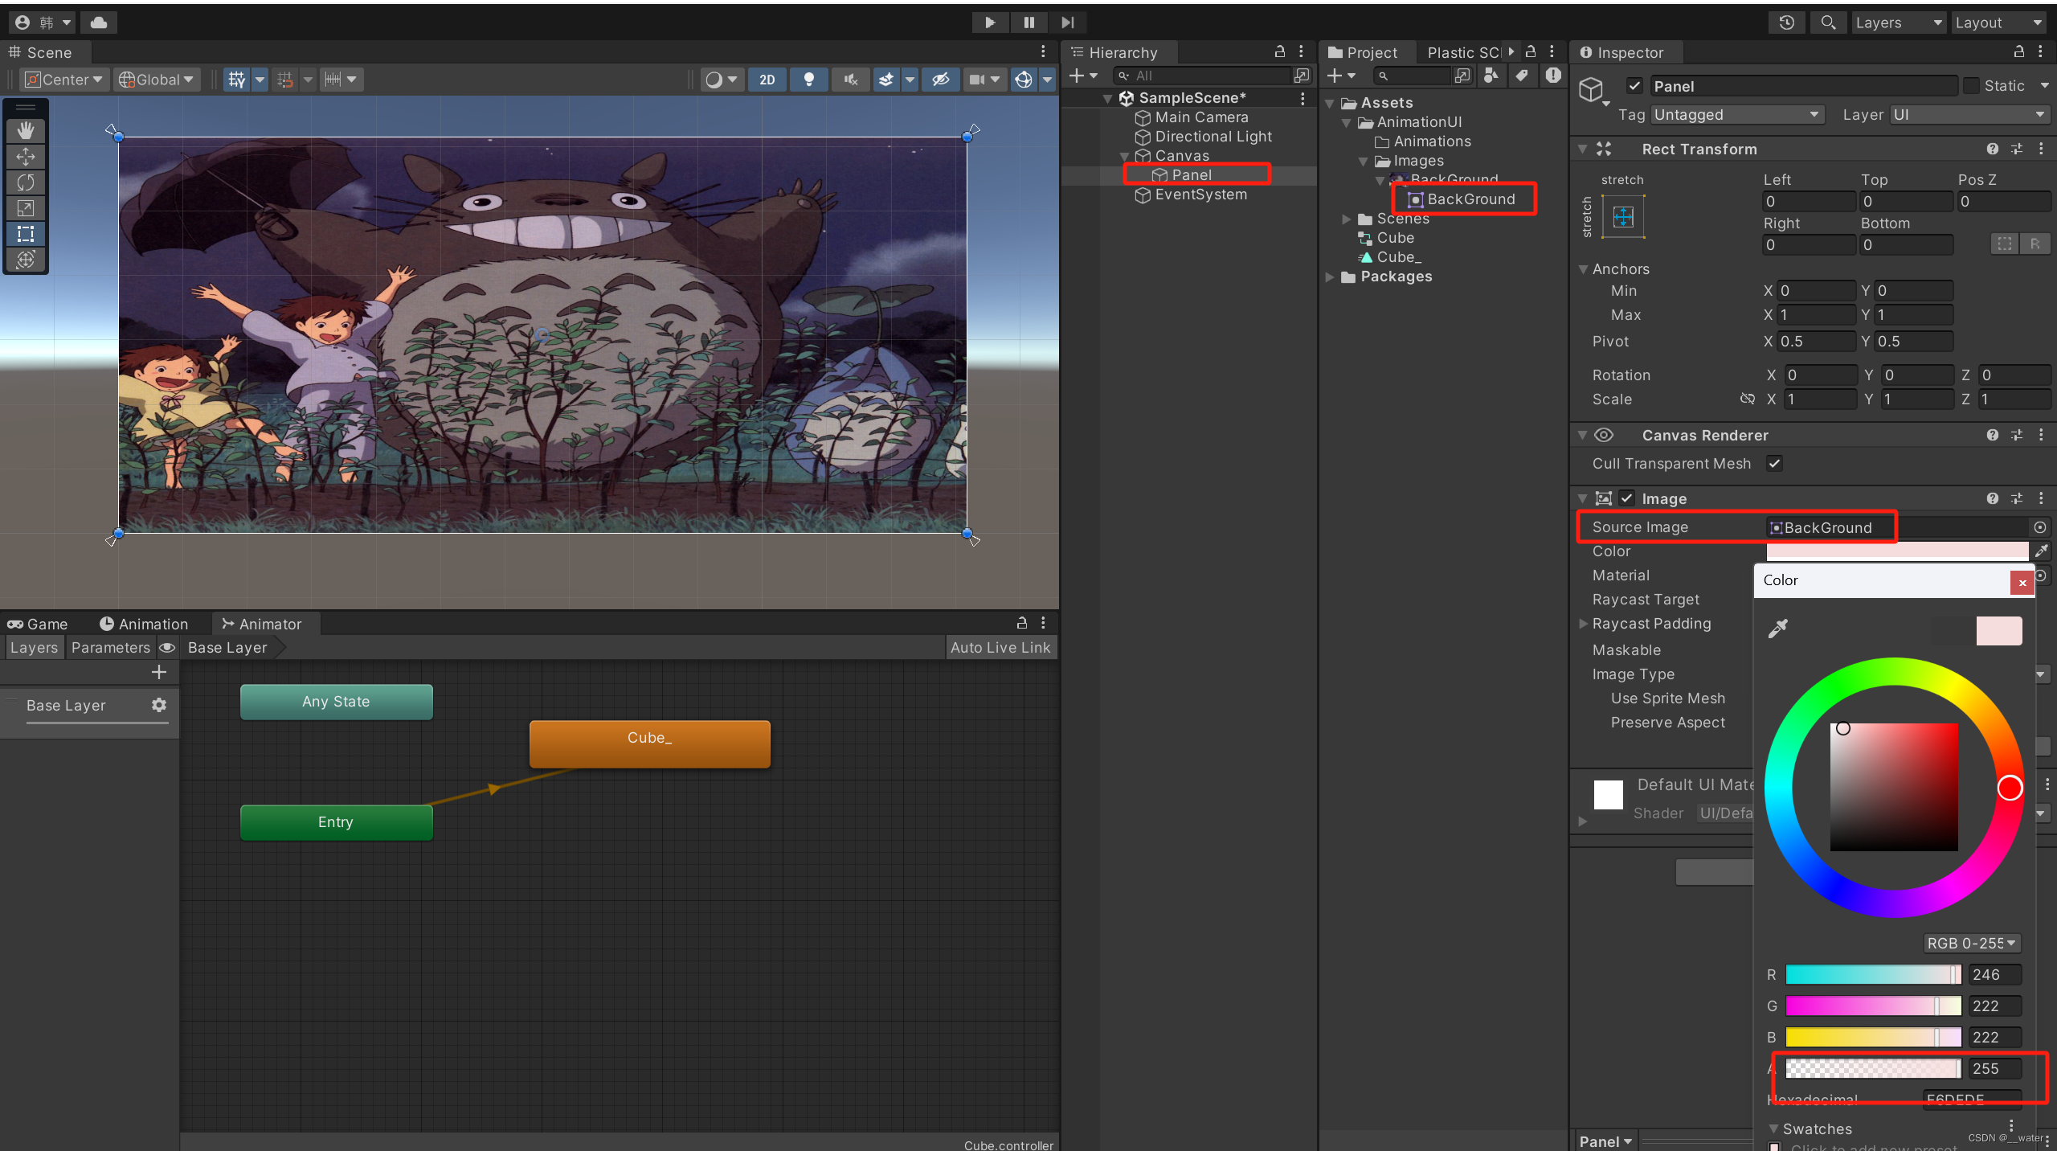Viewport: 2057px width, 1151px height.
Task: Select the Entry node
Action: point(336,822)
